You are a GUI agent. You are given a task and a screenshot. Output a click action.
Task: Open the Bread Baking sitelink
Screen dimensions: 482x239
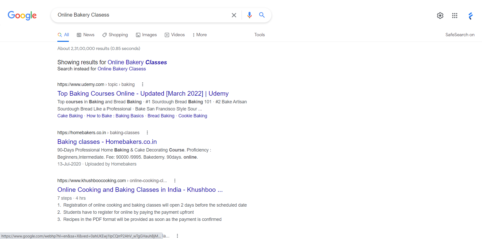161,116
